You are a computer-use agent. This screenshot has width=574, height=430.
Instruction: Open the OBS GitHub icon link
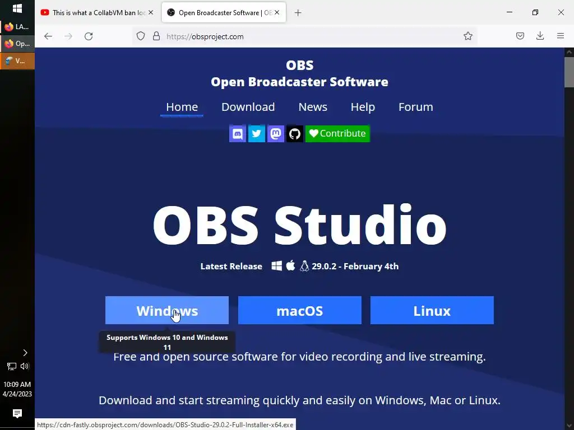295,133
